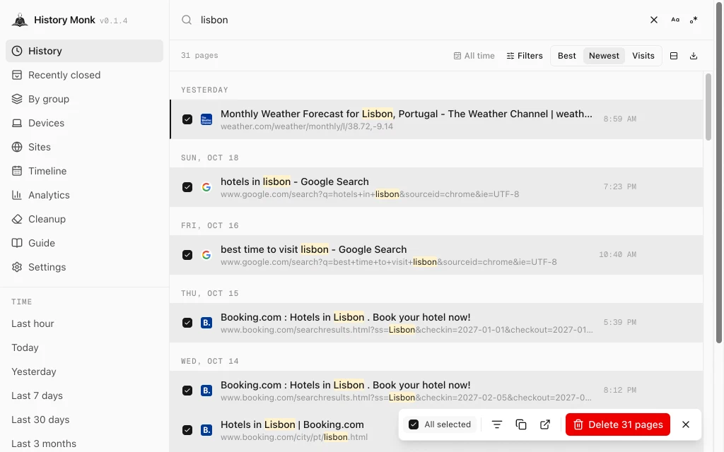Click the lisbon search input field
The width and height of the screenshot is (724, 452).
420,20
